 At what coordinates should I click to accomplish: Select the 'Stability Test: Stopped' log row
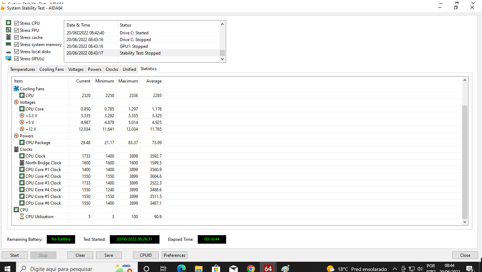(142, 53)
